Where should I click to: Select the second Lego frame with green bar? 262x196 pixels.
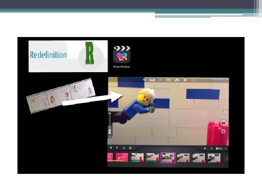152,158
